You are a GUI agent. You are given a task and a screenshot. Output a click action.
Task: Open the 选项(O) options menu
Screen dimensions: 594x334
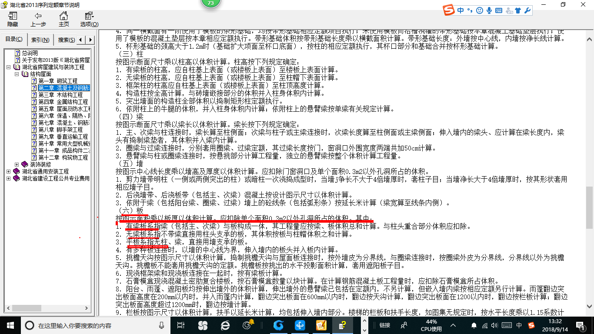tap(89, 19)
